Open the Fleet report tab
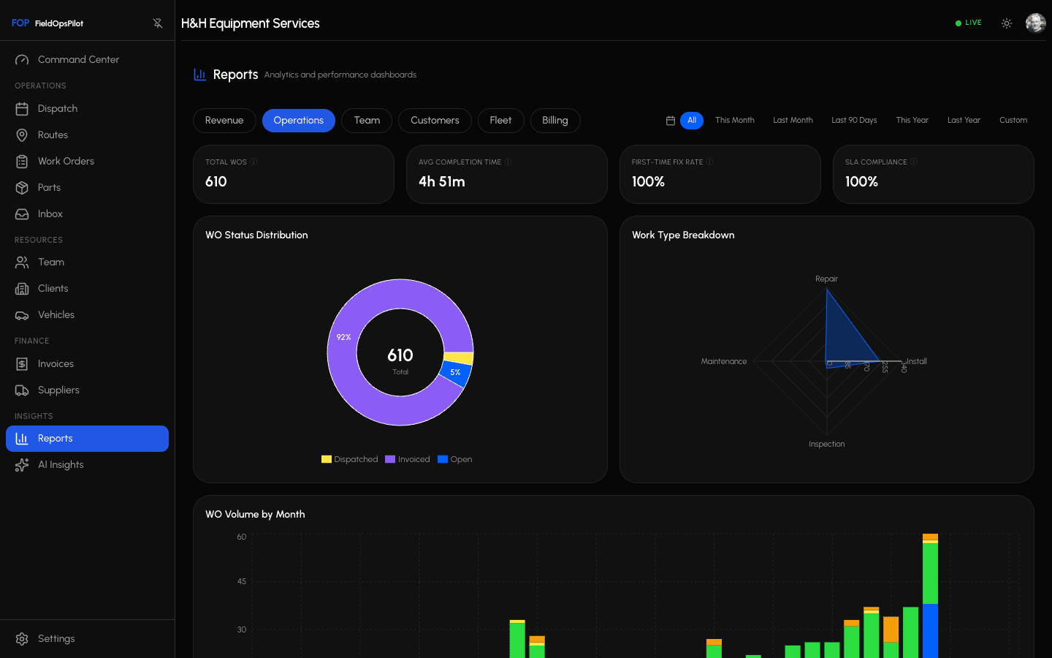1052x658 pixels. pyautogui.click(x=500, y=120)
